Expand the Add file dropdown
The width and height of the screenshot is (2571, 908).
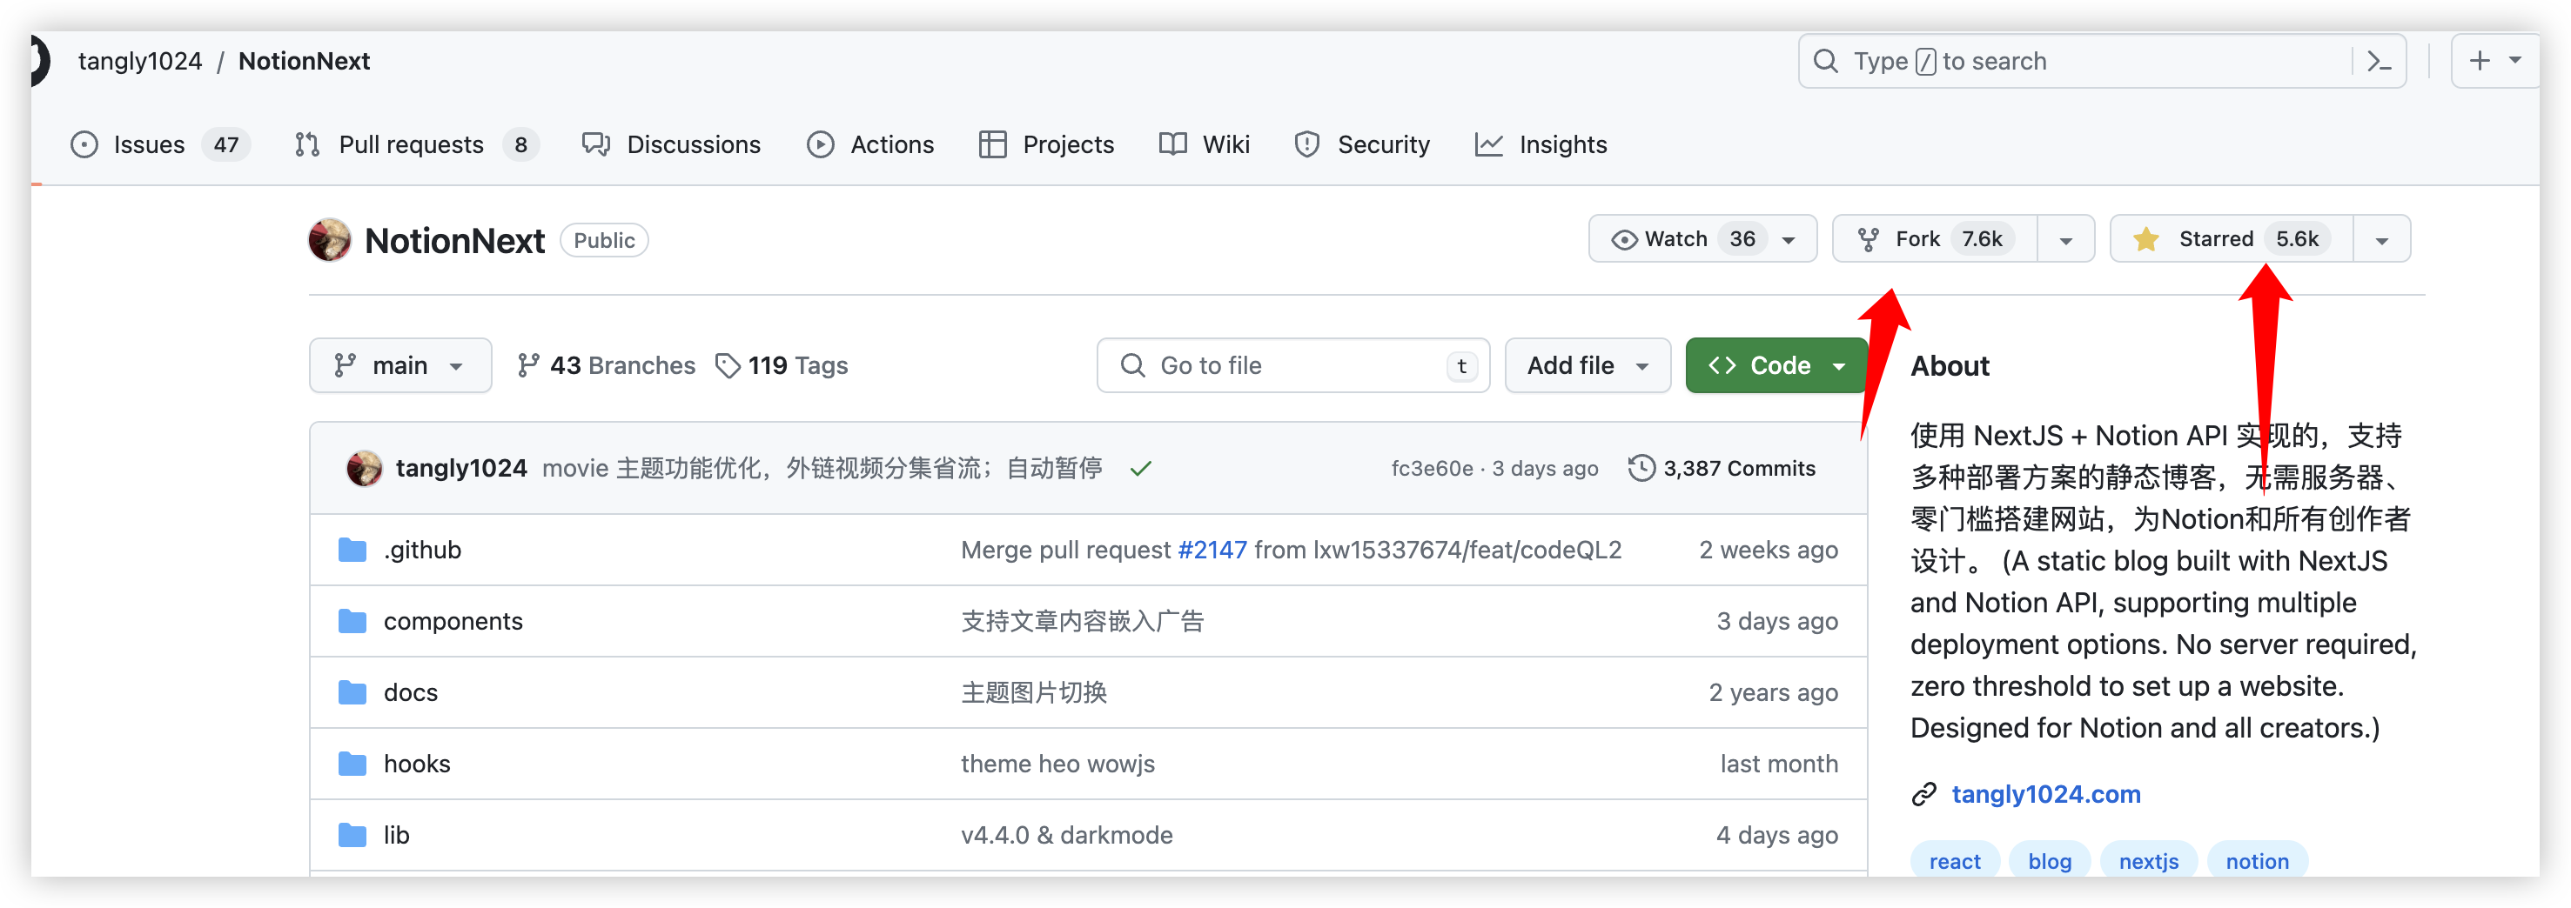[x=1587, y=366]
